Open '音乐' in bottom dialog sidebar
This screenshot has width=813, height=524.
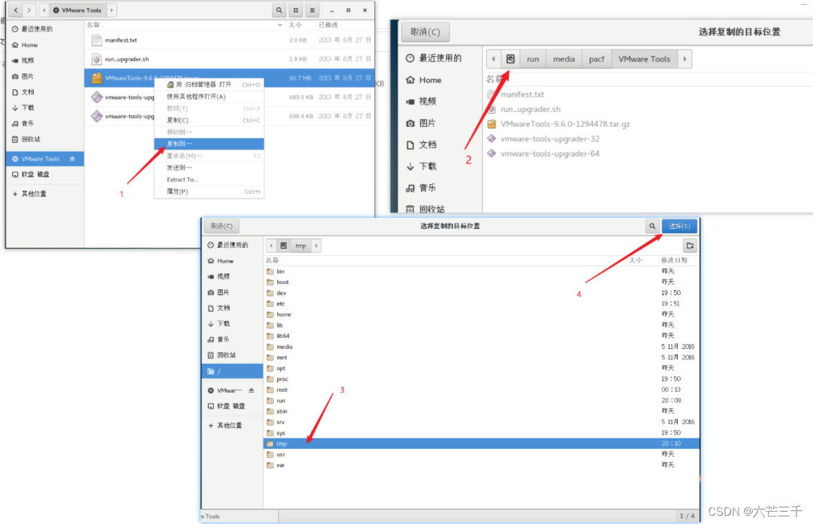coord(233,339)
